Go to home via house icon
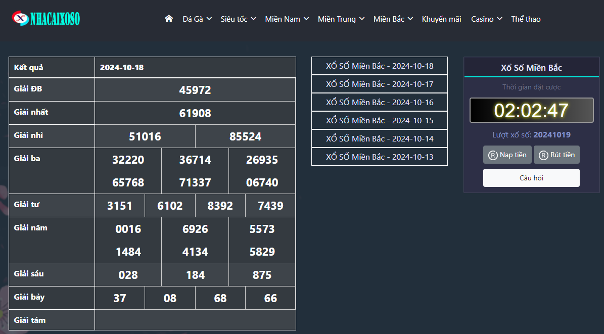The height and width of the screenshot is (334, 604). (x=169, y=19)
